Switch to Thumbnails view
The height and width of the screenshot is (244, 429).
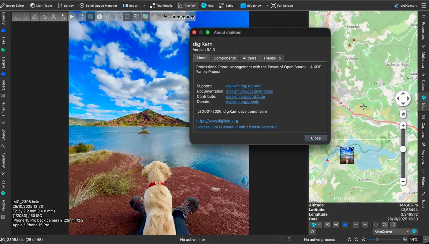pos(161,6)
